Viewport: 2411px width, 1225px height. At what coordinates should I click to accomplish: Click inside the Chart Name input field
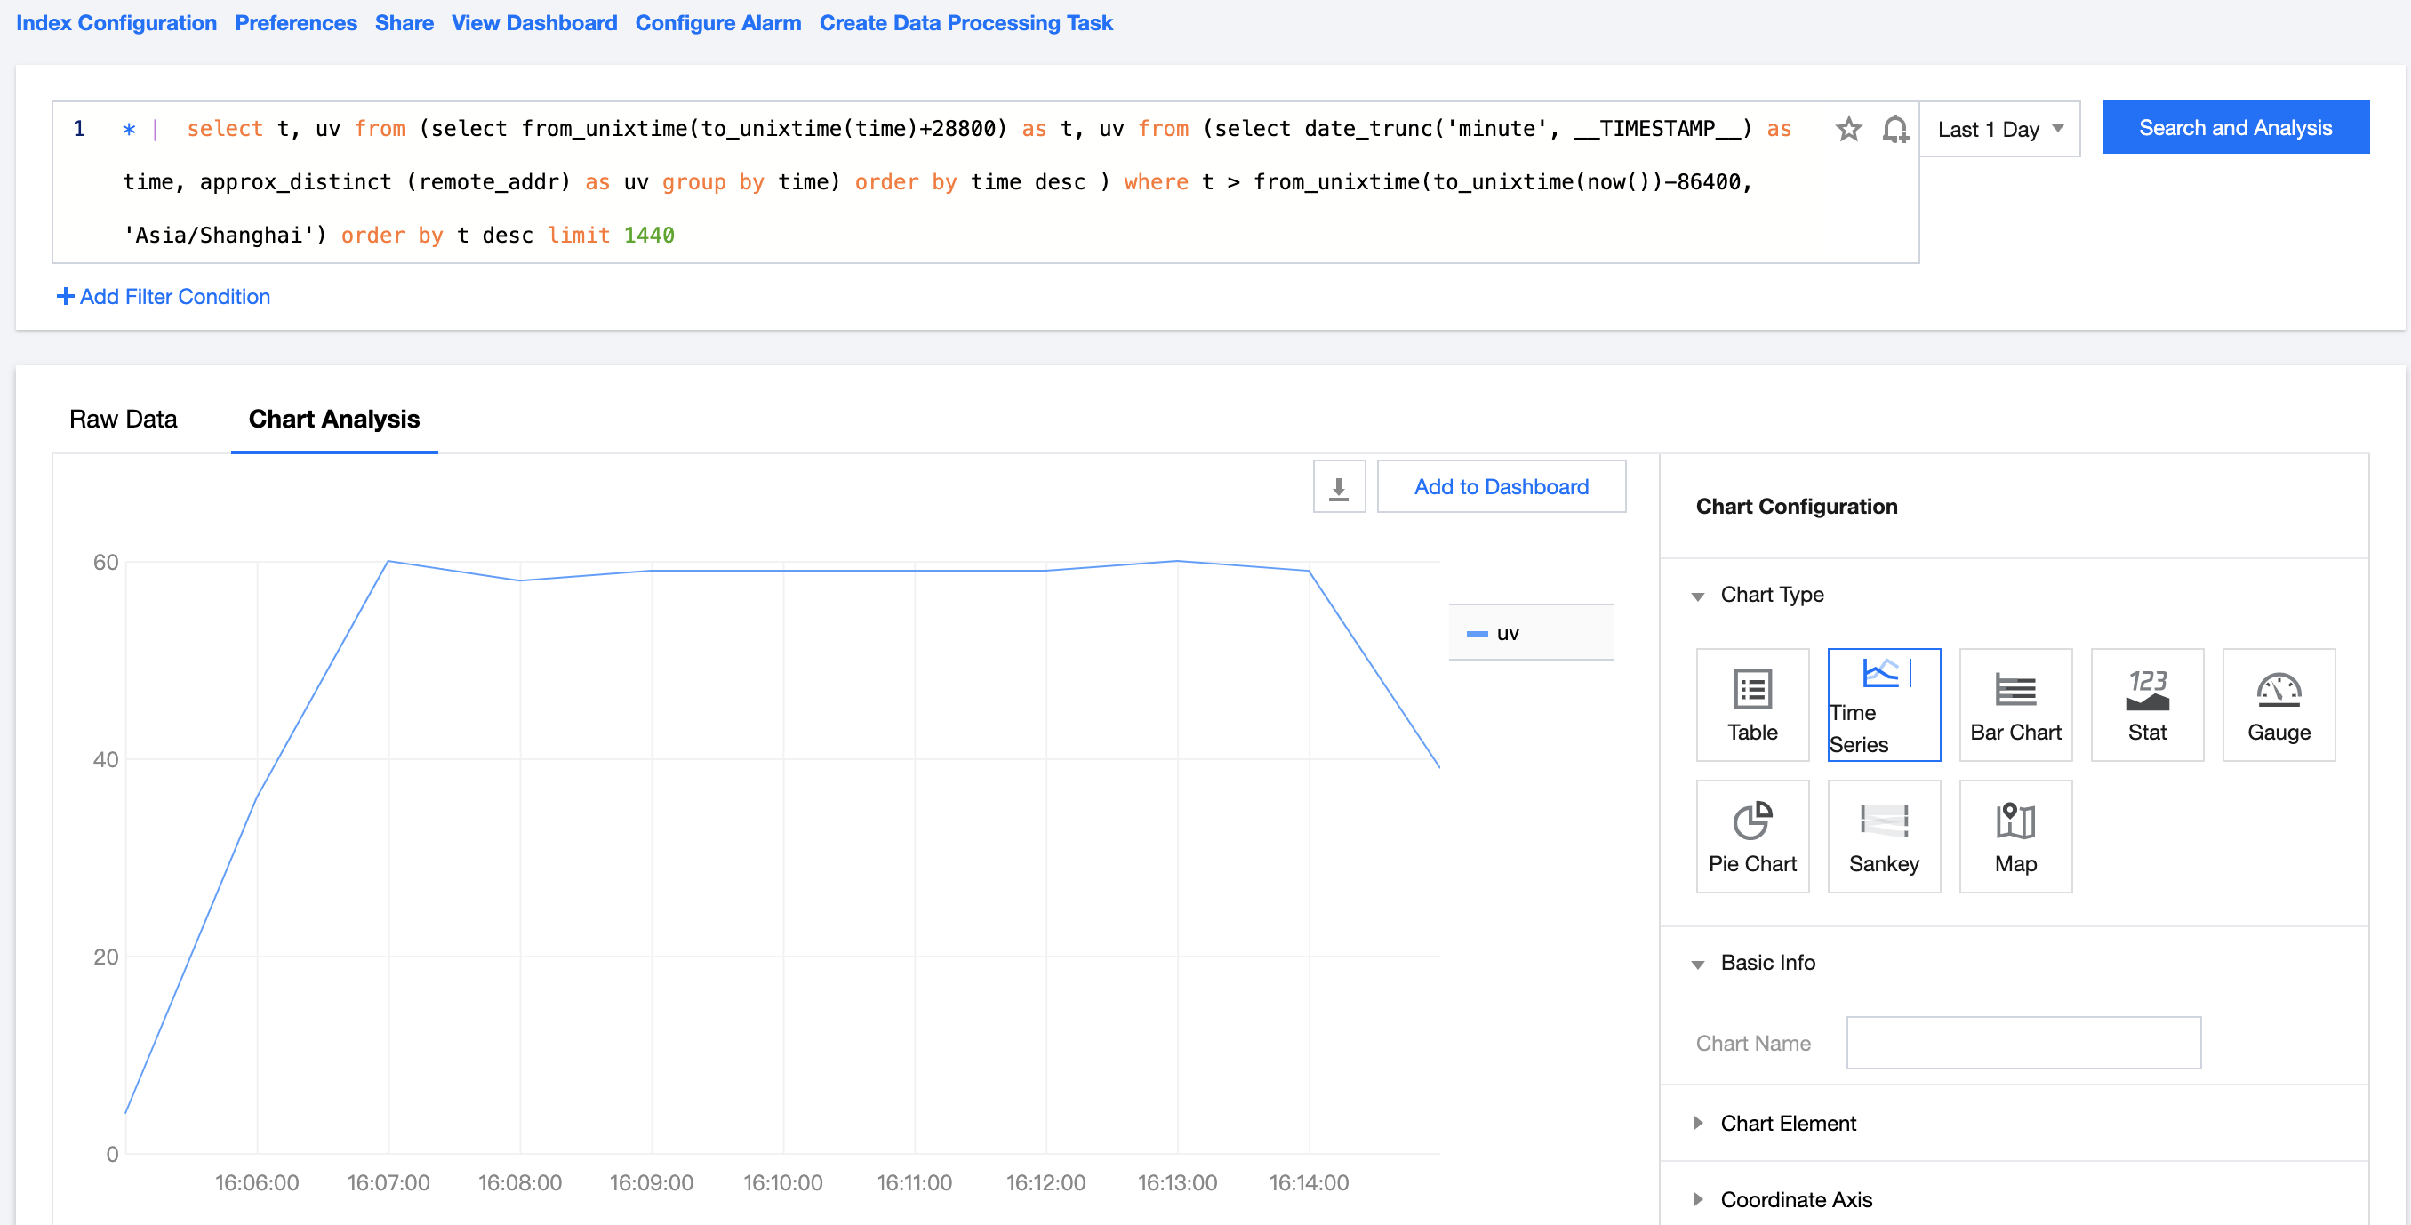(x=2023, y=1043)
